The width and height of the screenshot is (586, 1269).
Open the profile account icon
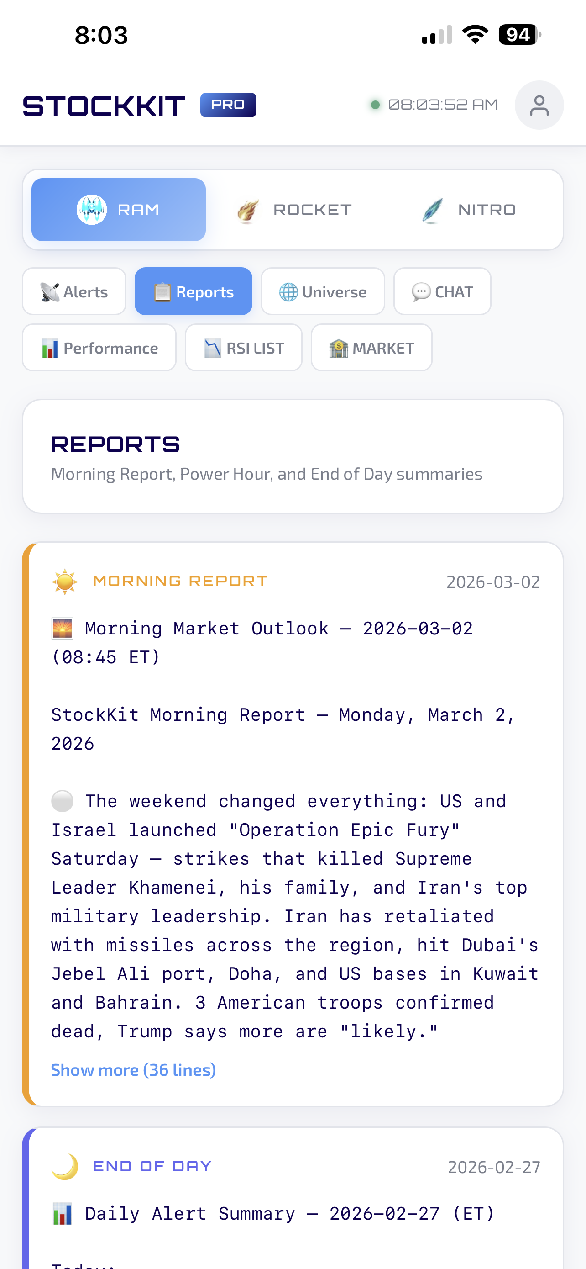click(x=539, y=105)
